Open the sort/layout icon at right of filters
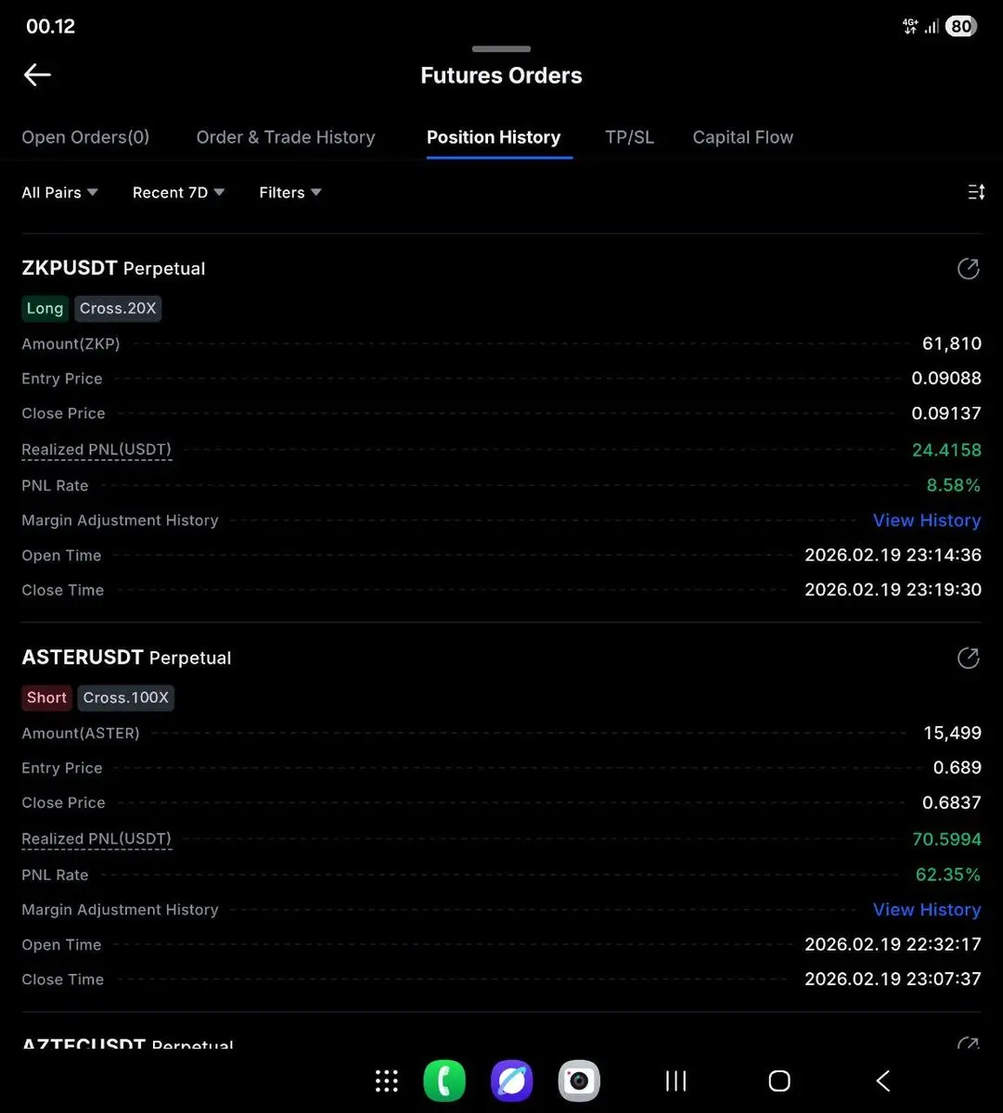The height and width of the screenshot is (1113, 1003). click(976, 192)
